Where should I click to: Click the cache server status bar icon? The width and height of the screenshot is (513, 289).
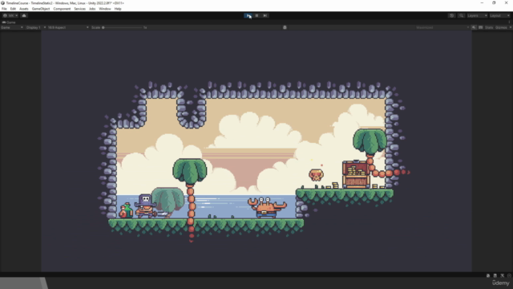[x=495, y=275]
